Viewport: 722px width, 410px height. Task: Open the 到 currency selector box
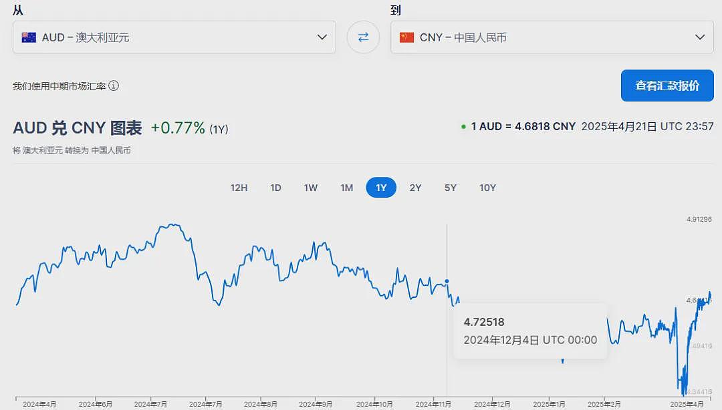[552, 37]
